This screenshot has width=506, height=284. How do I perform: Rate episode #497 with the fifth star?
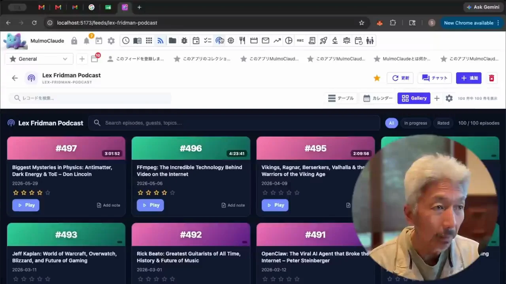48,192
